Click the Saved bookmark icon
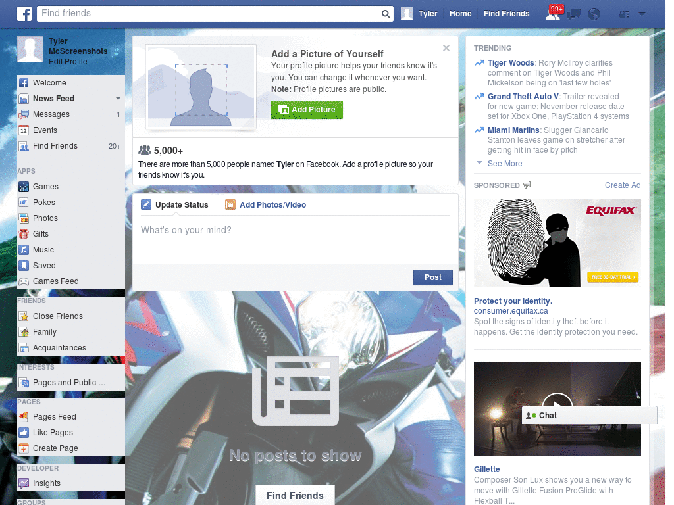The width and height of the screenshot is (674, 505). [x=24, y=266]
